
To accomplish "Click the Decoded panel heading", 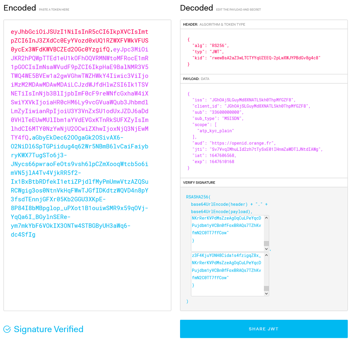I will tap(196, 7).
